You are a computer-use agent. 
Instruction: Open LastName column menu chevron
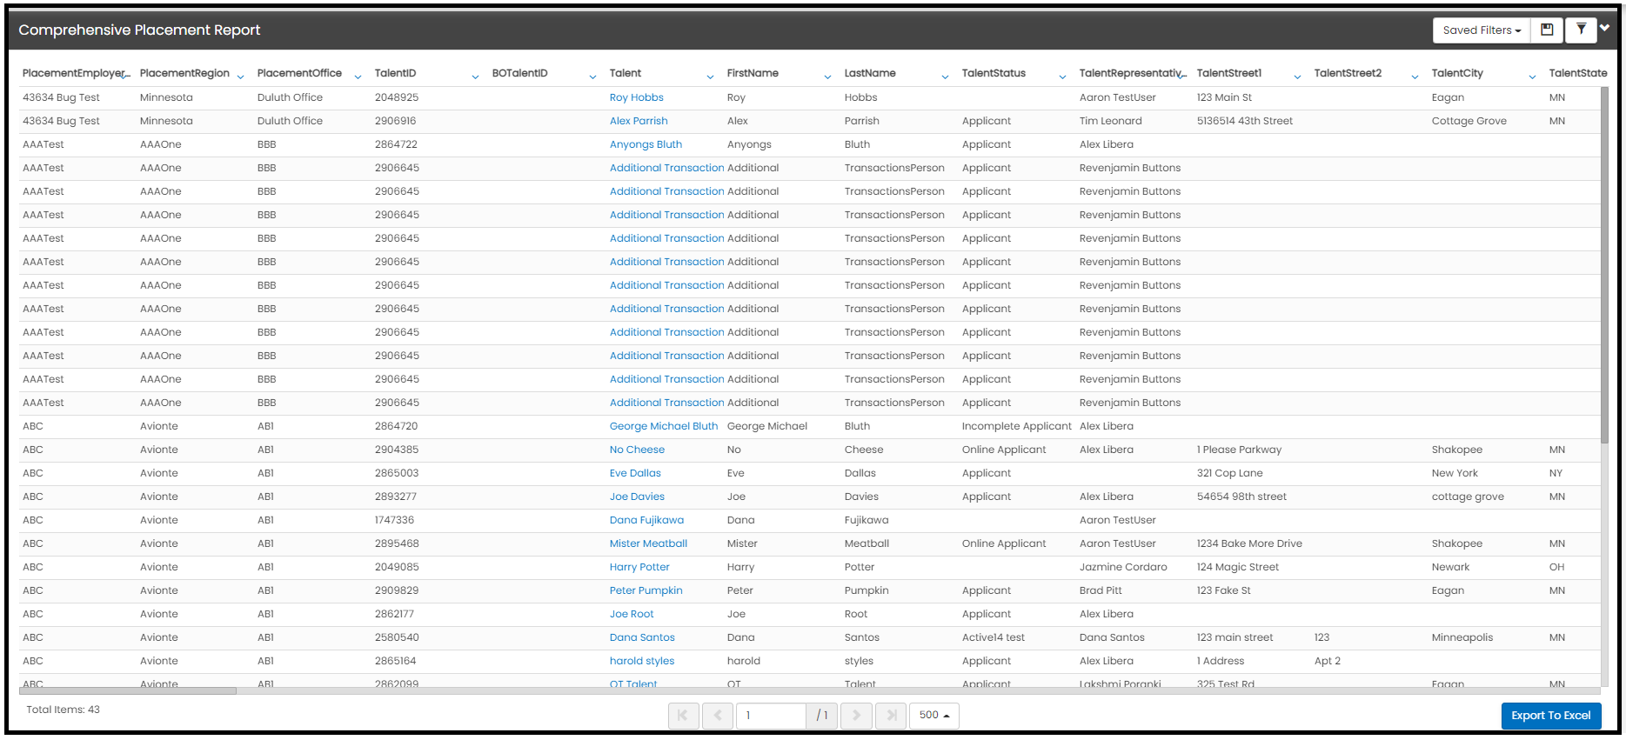point(945,77)
